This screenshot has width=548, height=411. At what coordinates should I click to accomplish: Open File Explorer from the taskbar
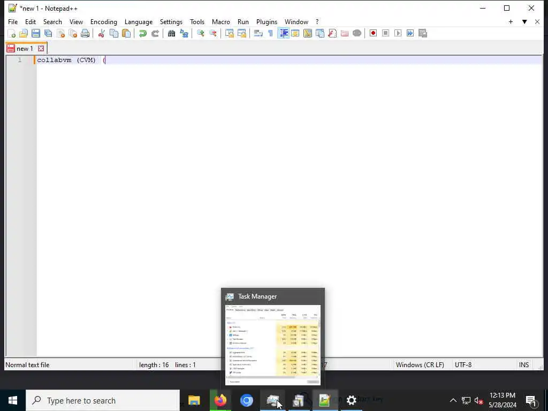coord(194,400)
